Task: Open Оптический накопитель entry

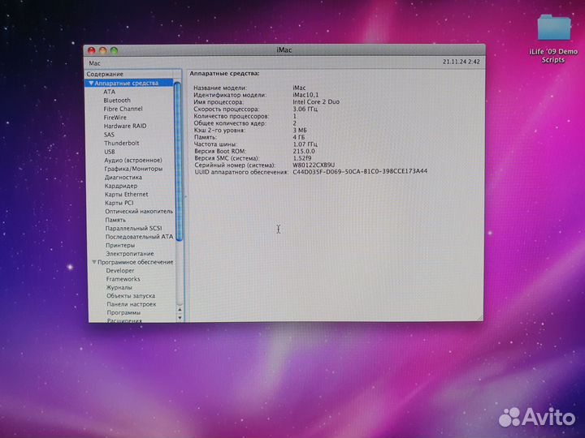Action: pos(139,211)
